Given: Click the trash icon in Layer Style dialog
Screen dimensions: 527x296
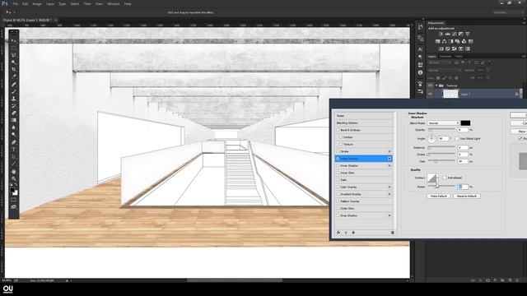Looking at the screenshot, I should pos(392,233).
